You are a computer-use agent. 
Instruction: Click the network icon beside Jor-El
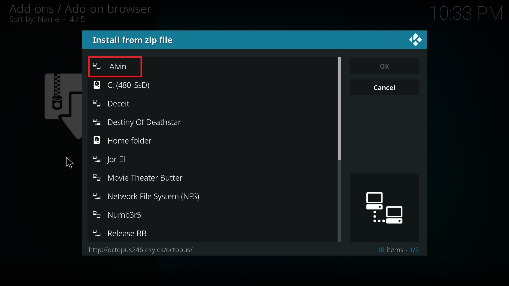(97, 159)
